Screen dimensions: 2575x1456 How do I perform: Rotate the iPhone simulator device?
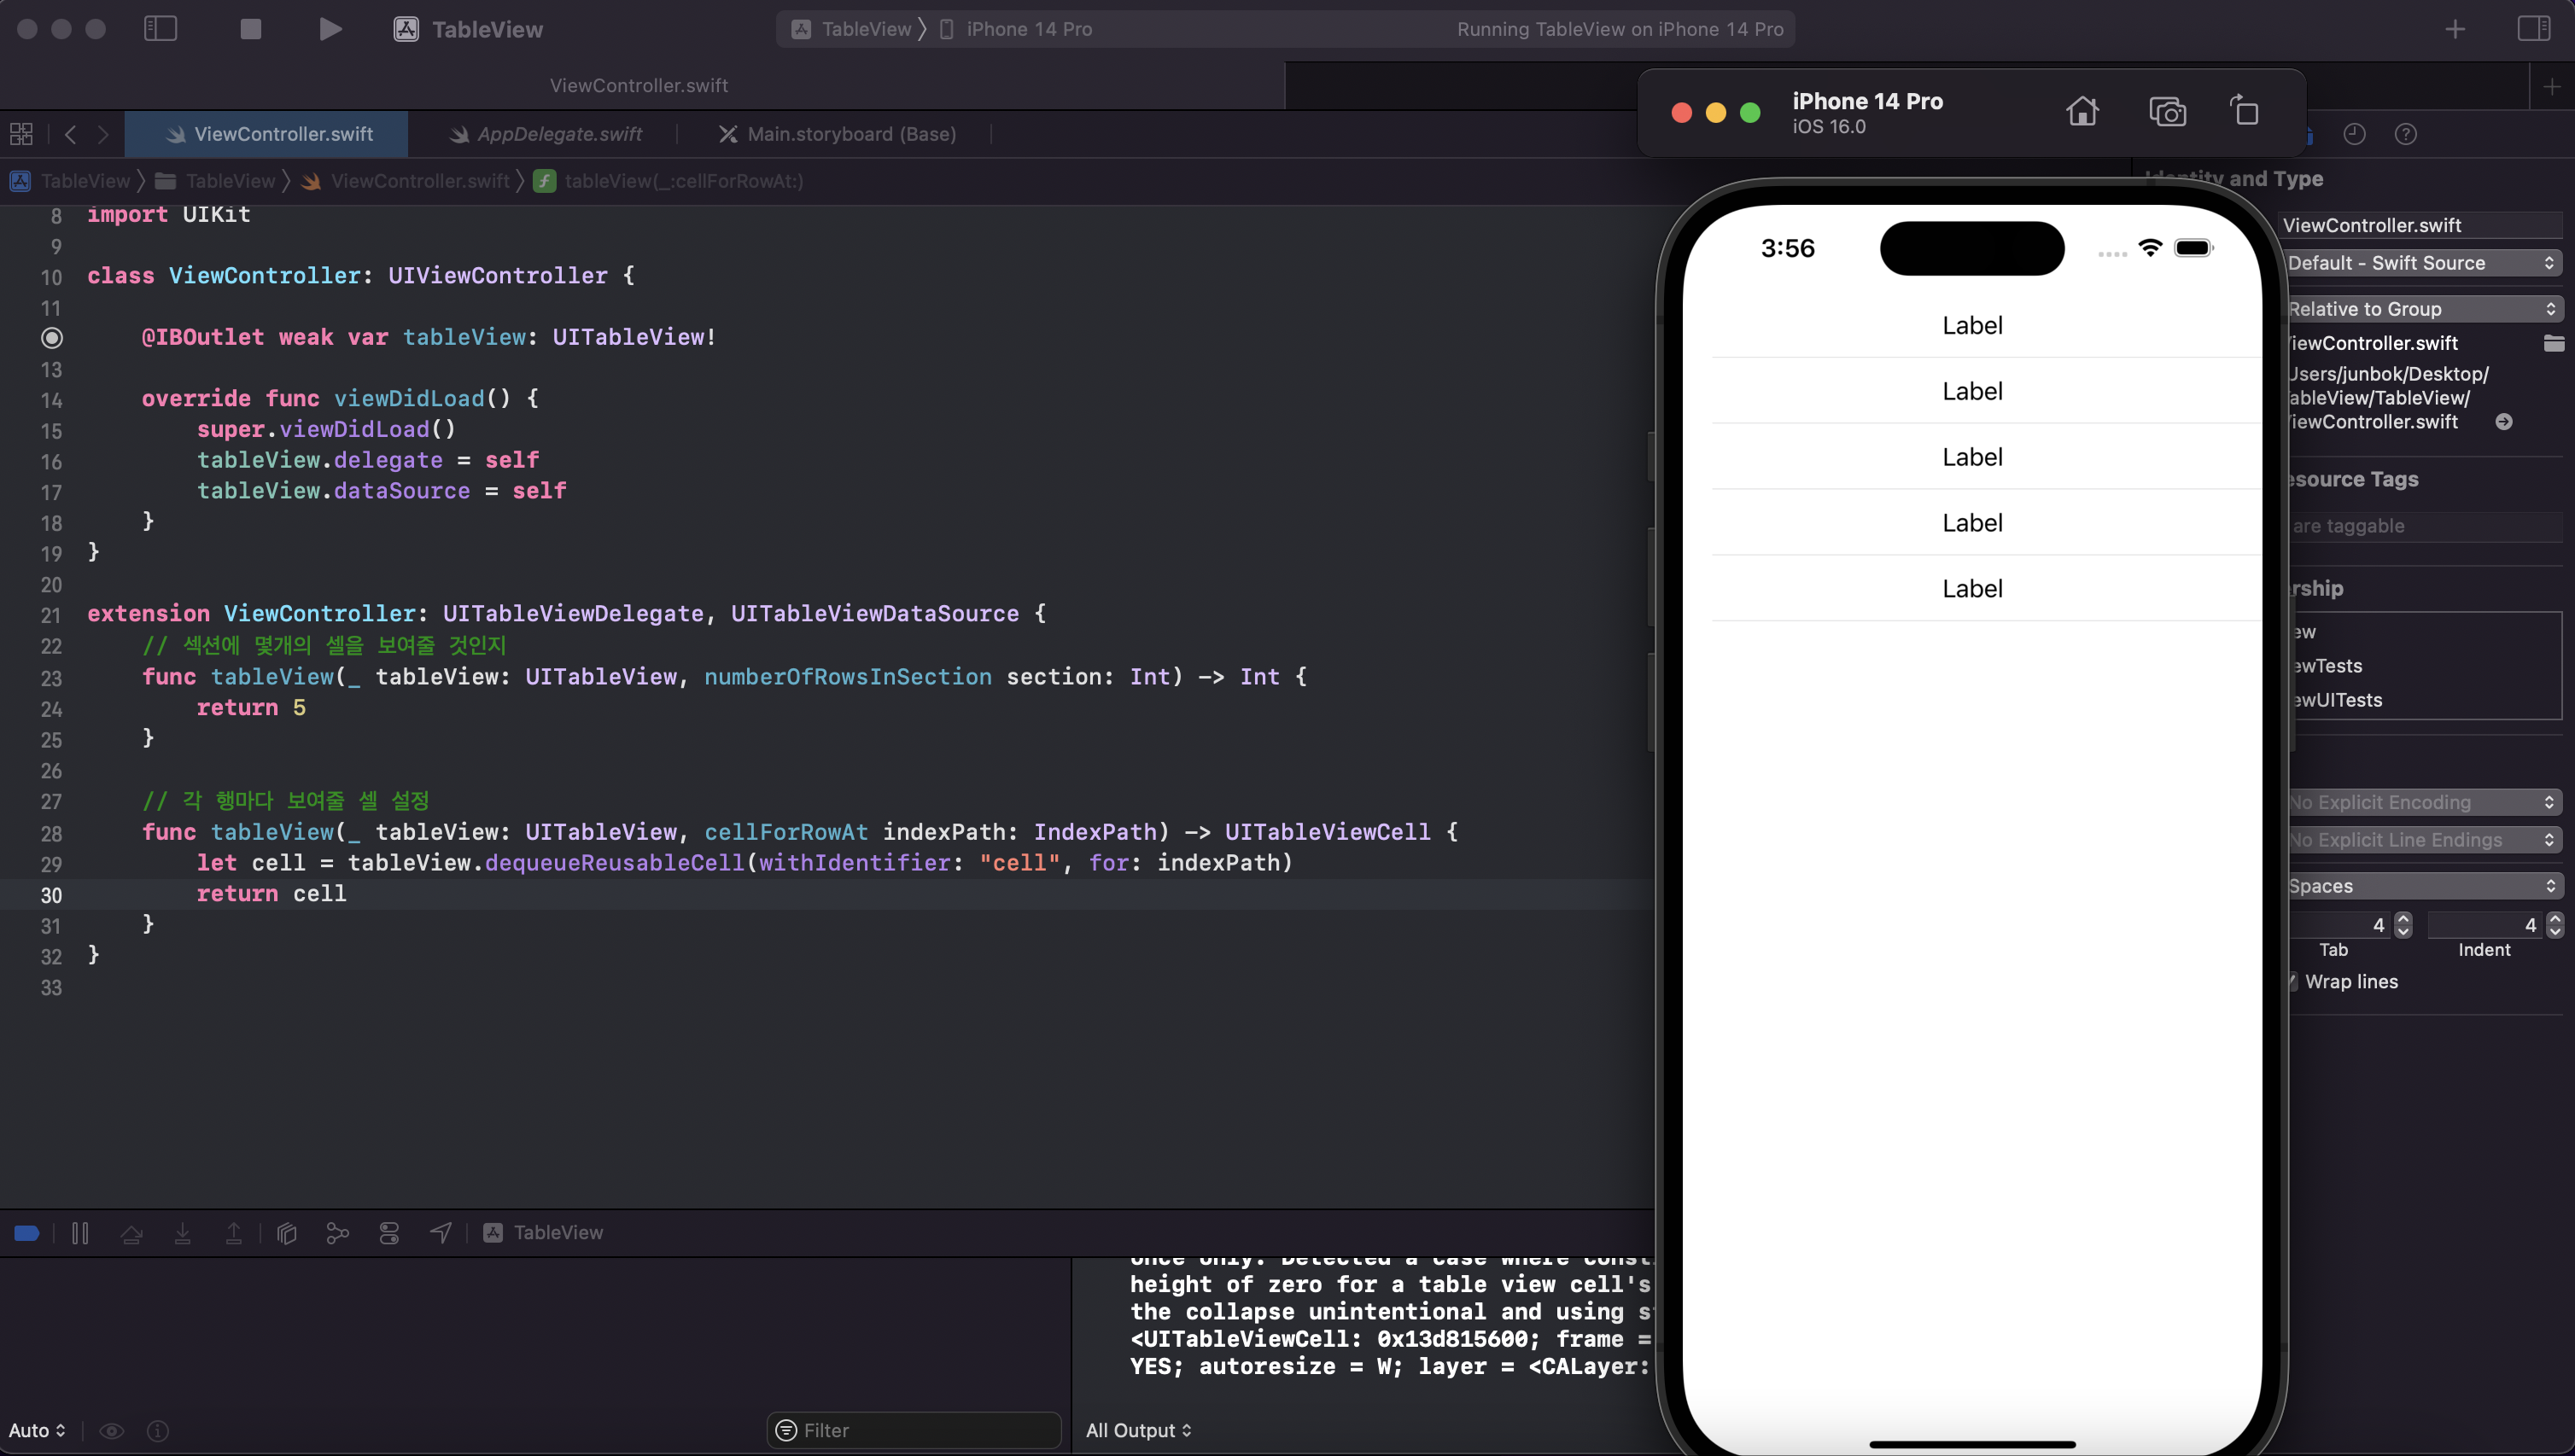pyautogui.click(x=2244, y=111)
